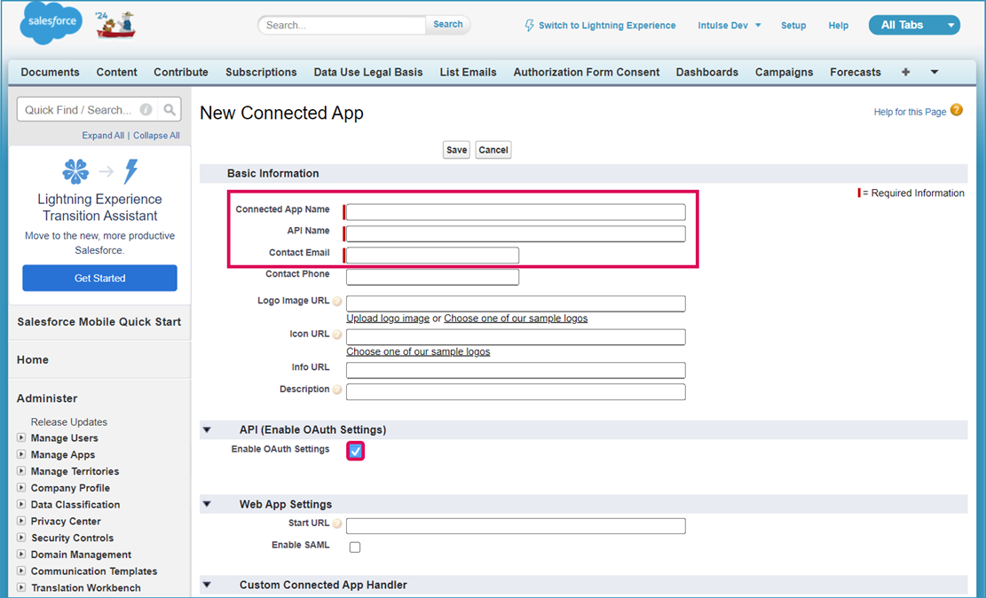Screen dimensions: 986x598
Task: Click Help for this Page link
Action: coord(910,112)
